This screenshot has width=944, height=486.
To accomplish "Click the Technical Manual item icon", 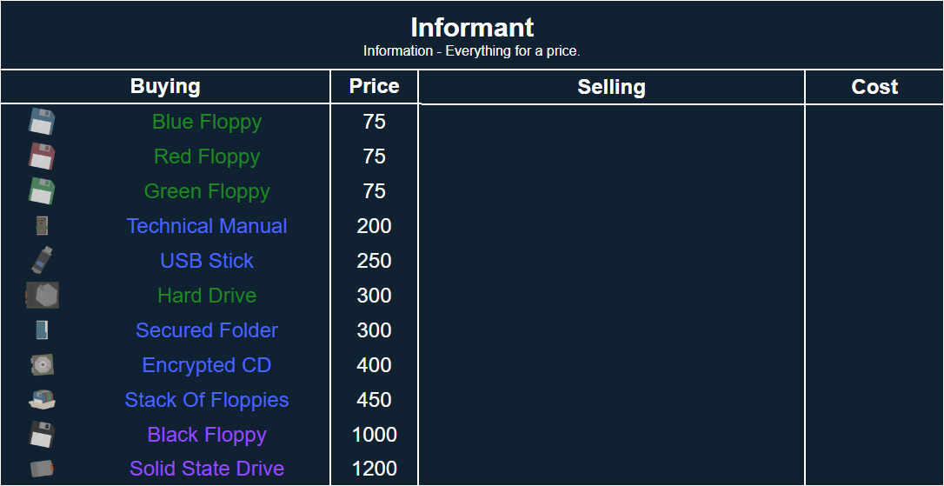I will 42,226.
